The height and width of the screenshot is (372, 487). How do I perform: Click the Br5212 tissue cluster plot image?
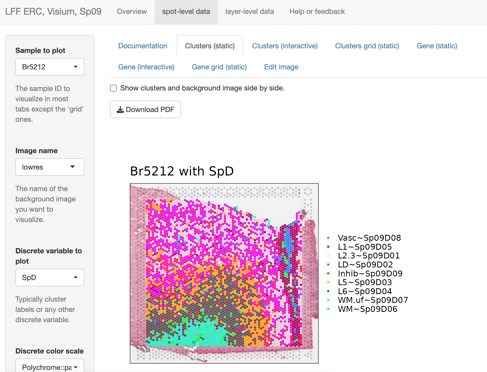point(224,273)
